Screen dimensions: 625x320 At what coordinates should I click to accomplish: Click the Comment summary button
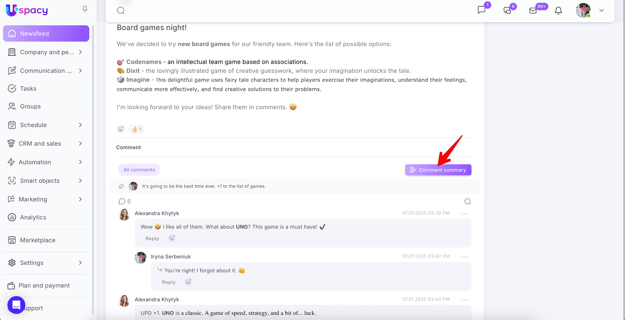[438, 170]
